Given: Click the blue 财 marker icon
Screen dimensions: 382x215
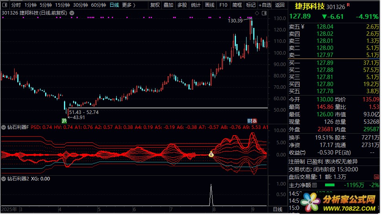Looking at the screenshot, I should (250, 121).
